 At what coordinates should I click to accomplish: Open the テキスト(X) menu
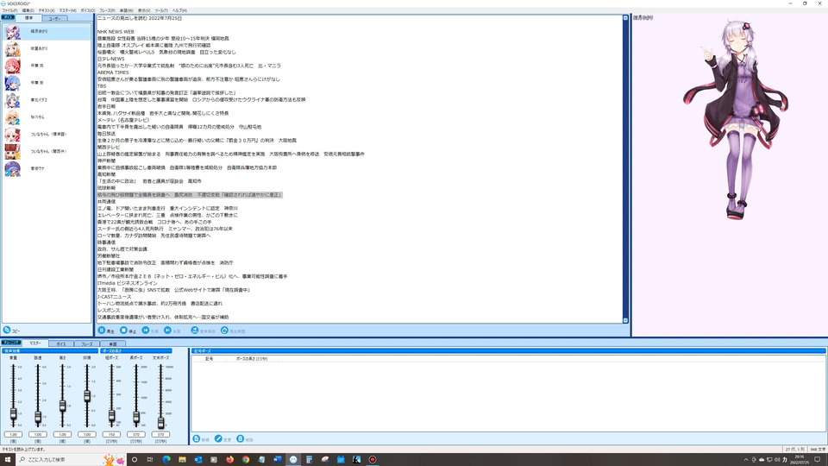[47, 10]
